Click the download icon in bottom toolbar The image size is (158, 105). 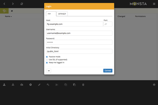pyautogui.click(x=13, y=85)
